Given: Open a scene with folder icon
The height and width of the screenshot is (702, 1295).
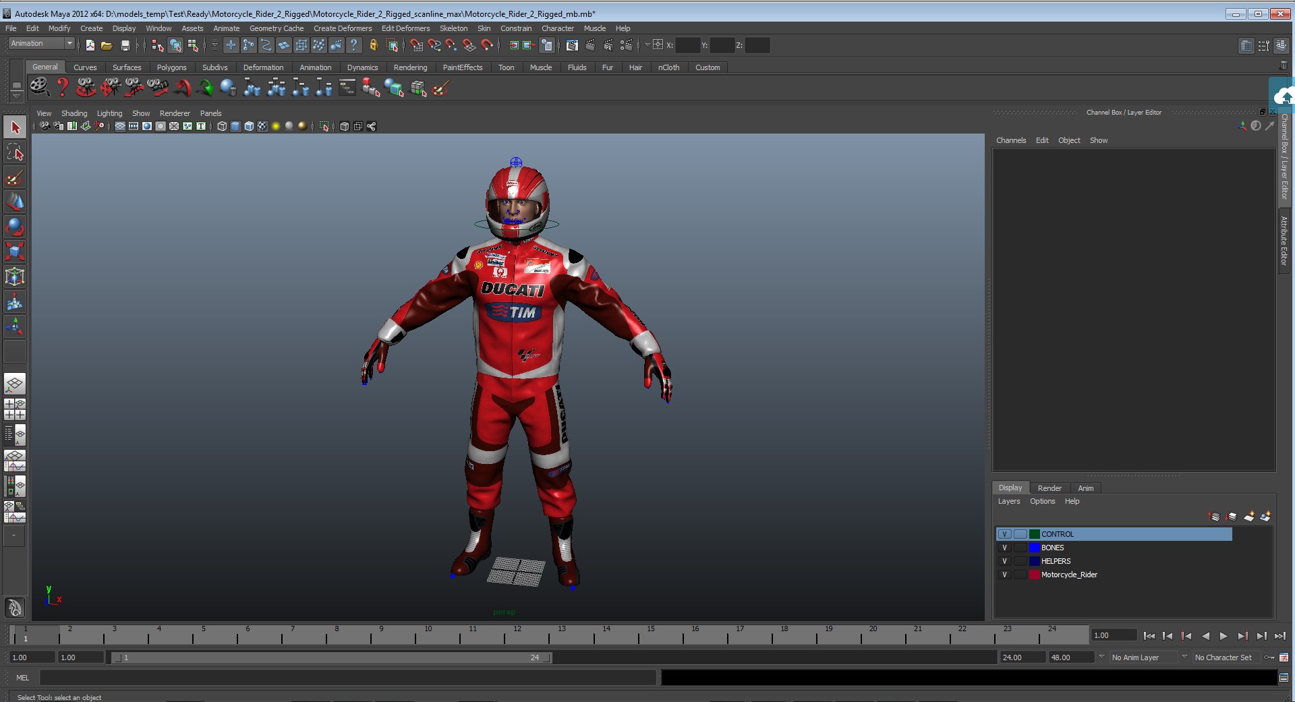Looking at the screenshot, I should pos(107,45).
